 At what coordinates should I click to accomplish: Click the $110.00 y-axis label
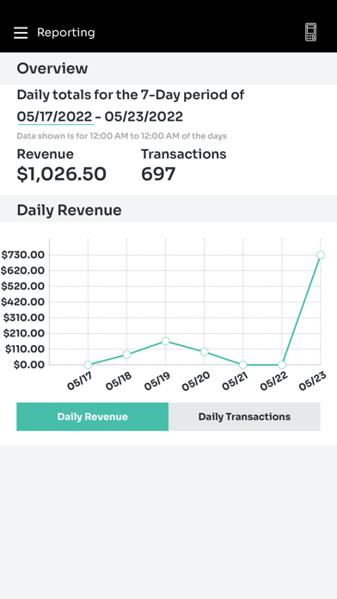click(x=24, y=349)
